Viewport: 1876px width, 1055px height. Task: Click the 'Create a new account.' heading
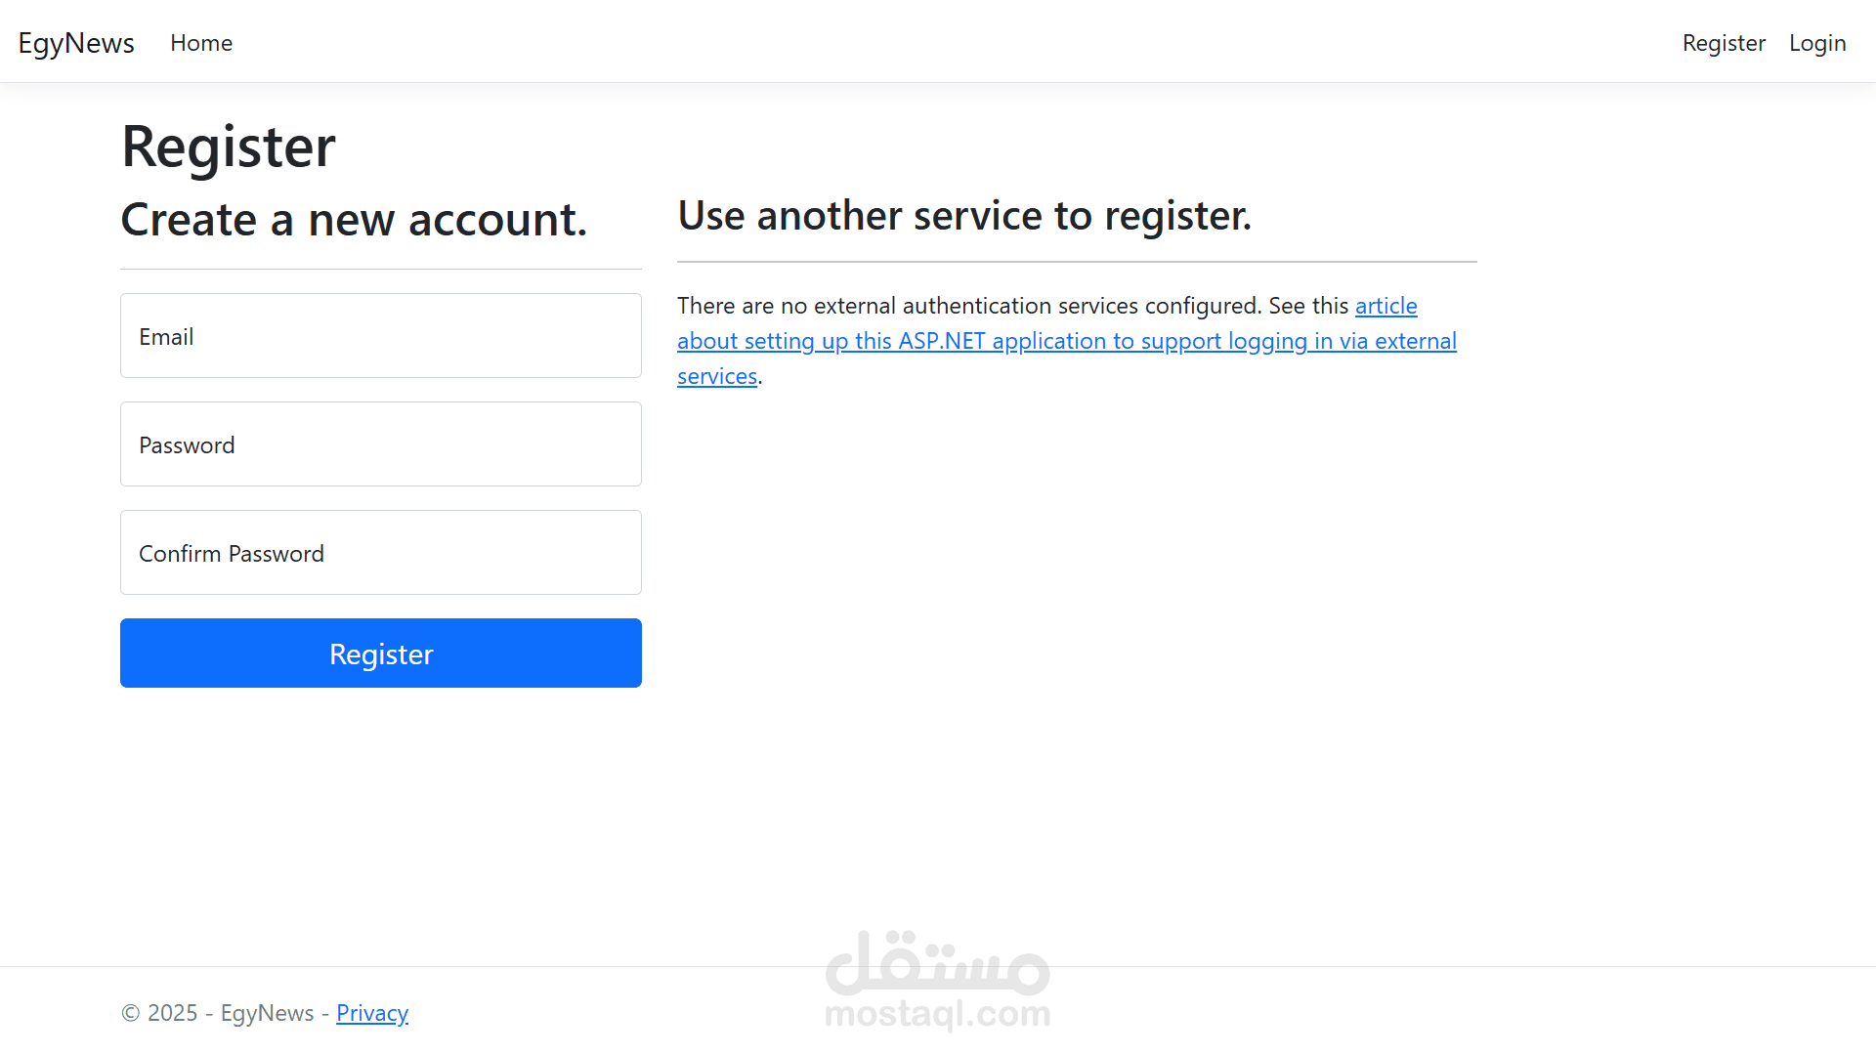353,219
